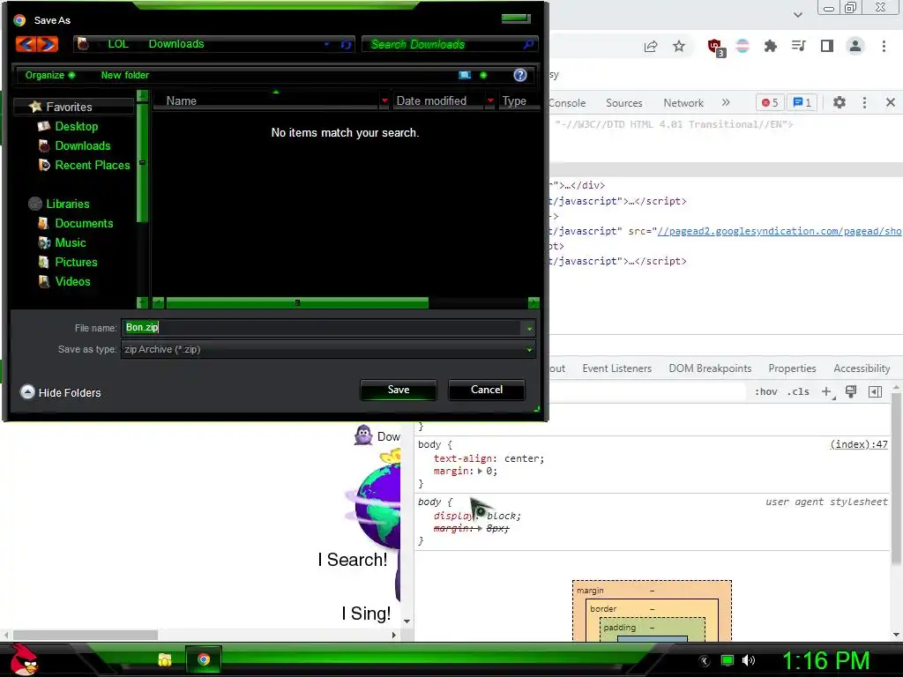Click the DevTools issues message badge

click(x=802, y=102)
